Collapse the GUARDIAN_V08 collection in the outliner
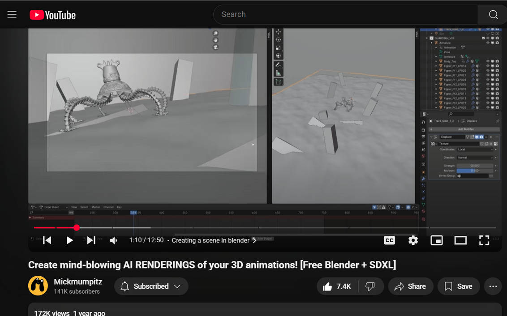This screenshot has width=507, height=316. pos(427,38)
